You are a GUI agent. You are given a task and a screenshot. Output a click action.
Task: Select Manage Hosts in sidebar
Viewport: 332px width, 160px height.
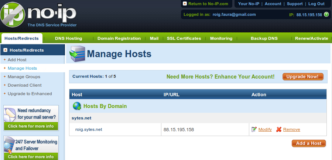[22, 68]
